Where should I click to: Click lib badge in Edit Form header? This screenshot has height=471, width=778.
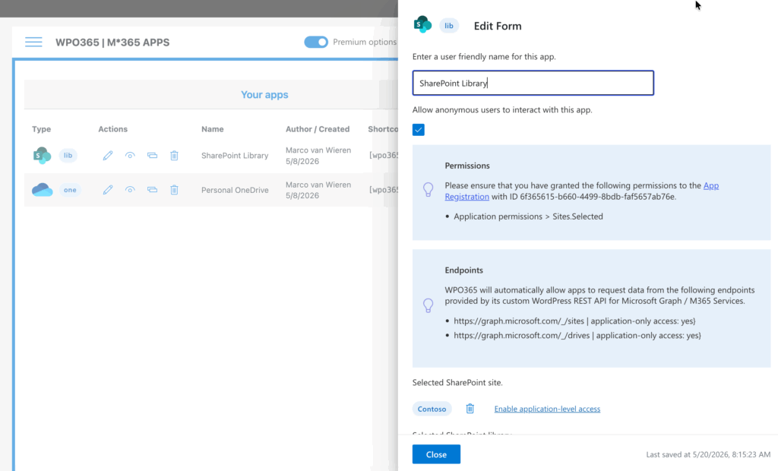point(449,26)
